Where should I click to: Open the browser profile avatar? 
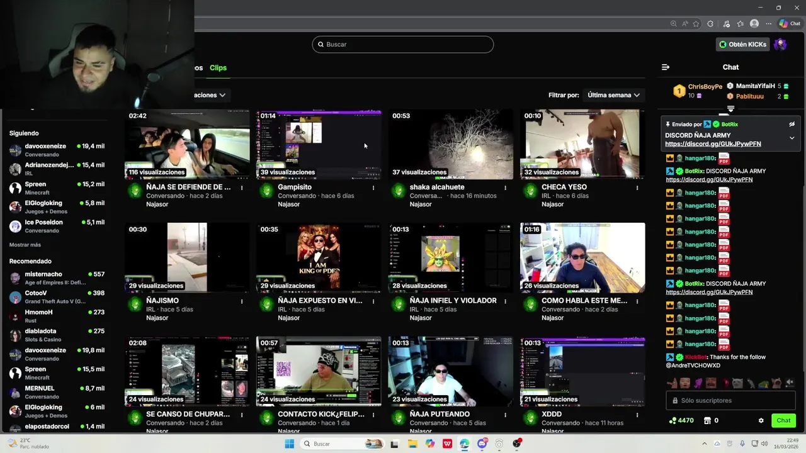coord(754,24)
